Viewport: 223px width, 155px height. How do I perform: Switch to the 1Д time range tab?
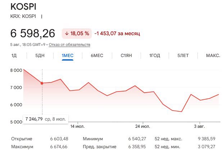pos(14,56)
